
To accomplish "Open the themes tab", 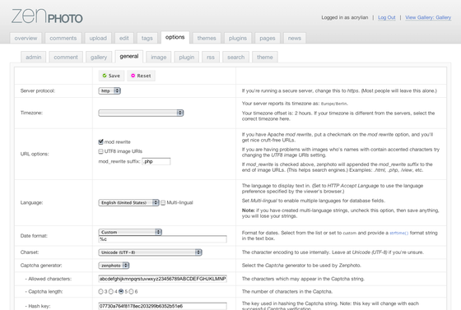I will pyautogui.click(x=207, y=38).
